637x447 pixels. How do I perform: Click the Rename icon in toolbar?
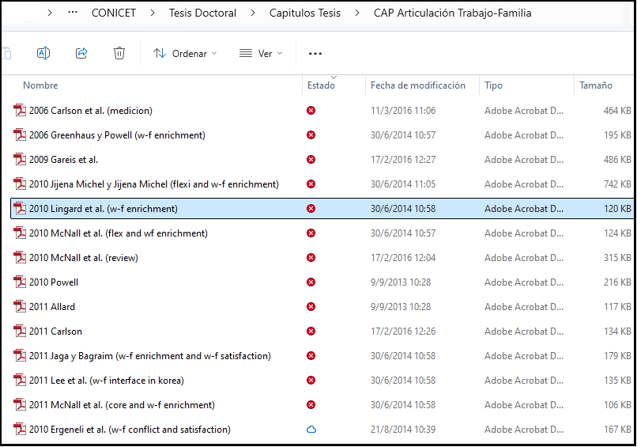click(x=43, y=53)
